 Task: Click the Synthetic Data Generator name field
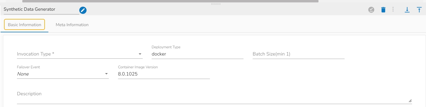(40, 9)
